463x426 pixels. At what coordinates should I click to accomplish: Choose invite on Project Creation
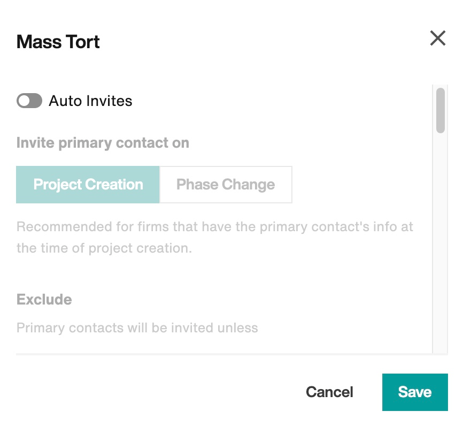tap(88, 185)
